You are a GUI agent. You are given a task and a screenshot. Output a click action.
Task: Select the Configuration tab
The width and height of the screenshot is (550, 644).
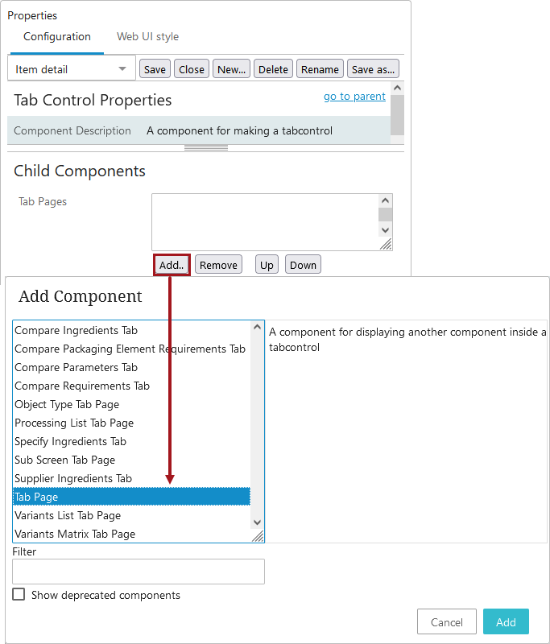(x=57, y=37)
